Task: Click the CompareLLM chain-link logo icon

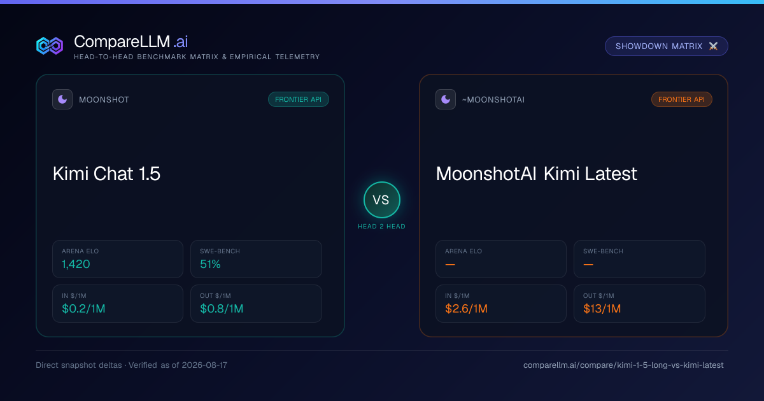Action: click(50, 46)
